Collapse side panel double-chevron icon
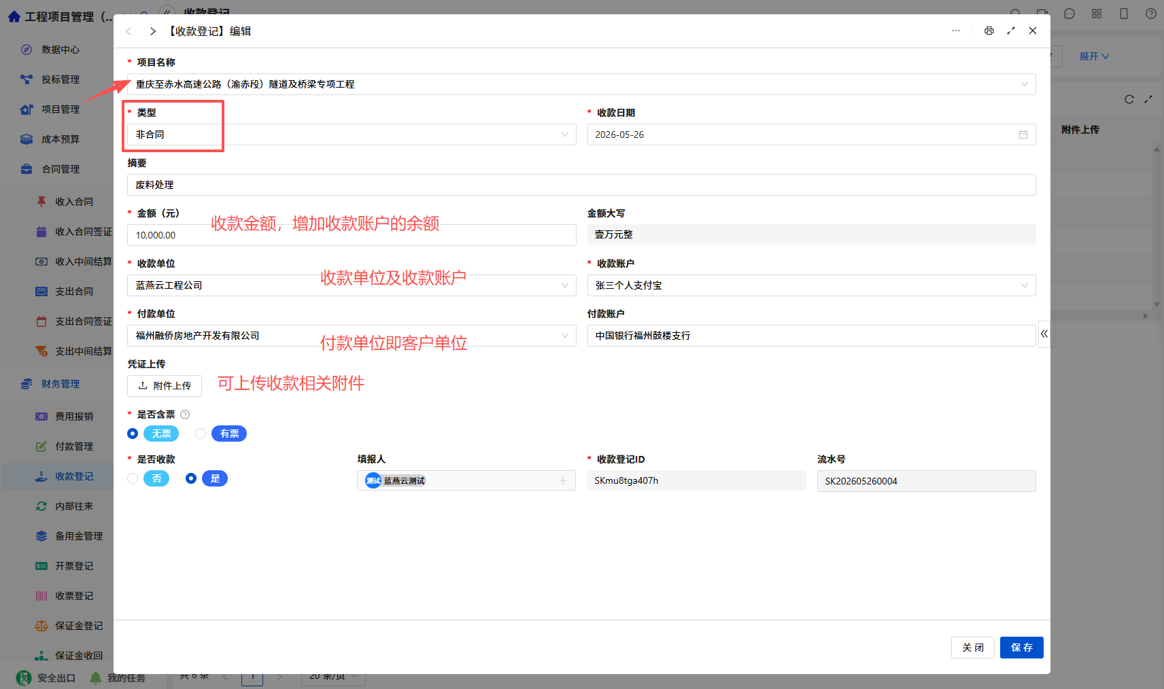 (1044, 334)
